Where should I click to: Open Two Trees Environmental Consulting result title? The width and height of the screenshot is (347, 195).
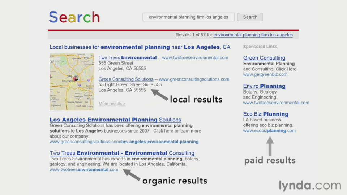click(x=122, y=153)
